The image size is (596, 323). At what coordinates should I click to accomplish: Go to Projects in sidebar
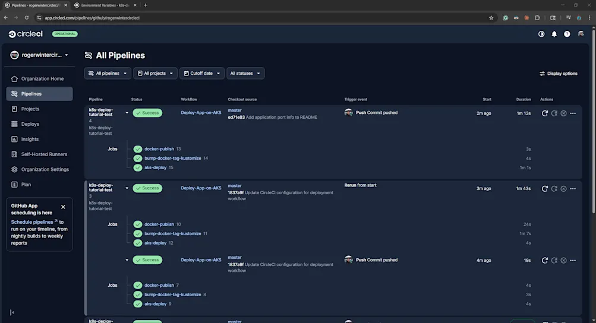tap(40, 109)
